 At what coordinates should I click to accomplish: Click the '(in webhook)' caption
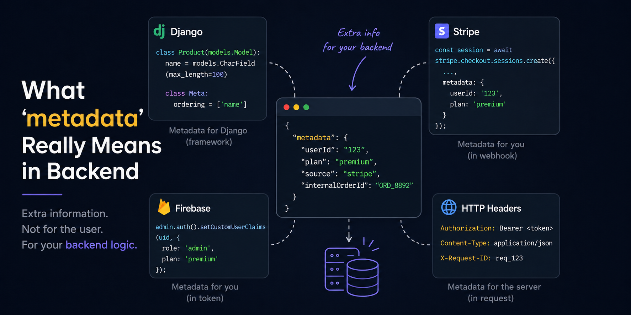point(492,156)
